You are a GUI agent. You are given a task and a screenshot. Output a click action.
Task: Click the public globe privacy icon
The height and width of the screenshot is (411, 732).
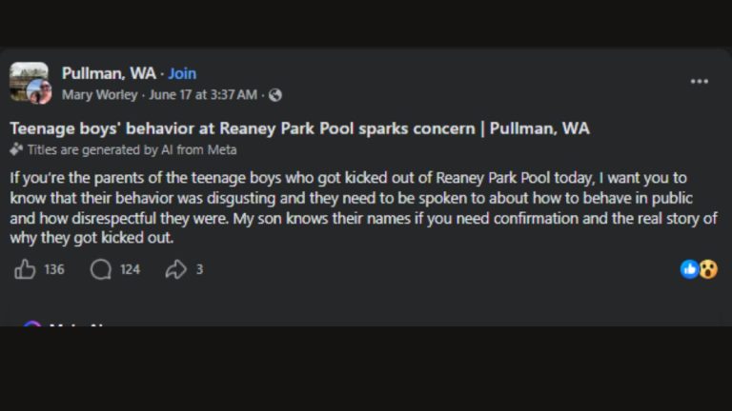pos(275,95)
